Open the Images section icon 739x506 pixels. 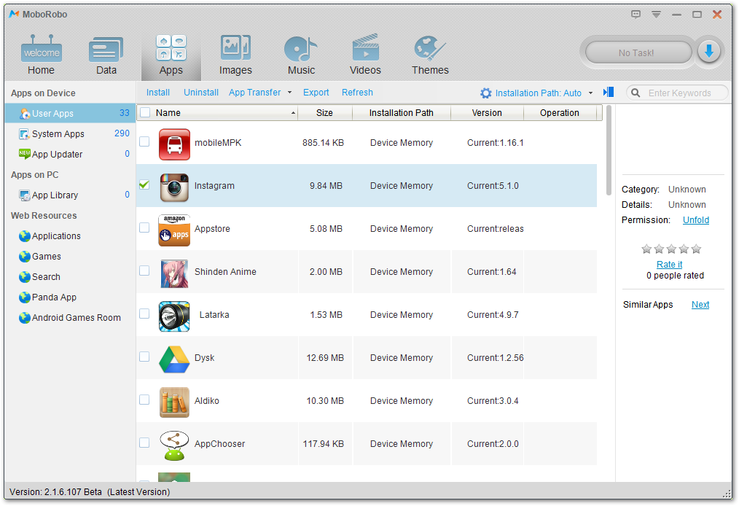pyautogui.click(x=235, y=48)
